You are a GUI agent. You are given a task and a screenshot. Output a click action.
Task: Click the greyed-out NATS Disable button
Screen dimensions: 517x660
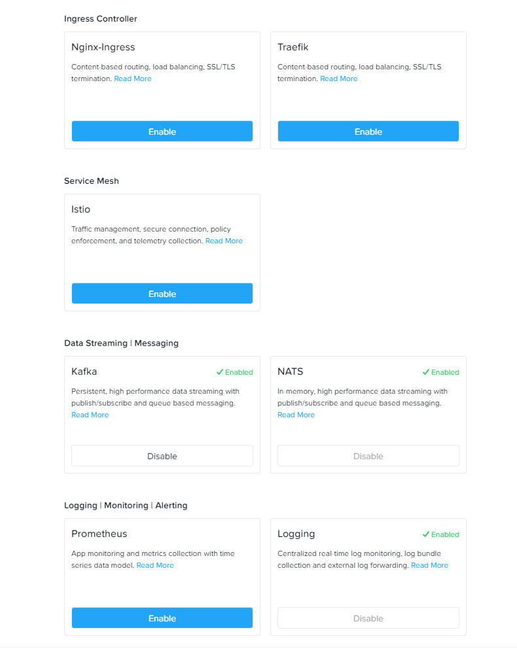[x=368, y=456]
